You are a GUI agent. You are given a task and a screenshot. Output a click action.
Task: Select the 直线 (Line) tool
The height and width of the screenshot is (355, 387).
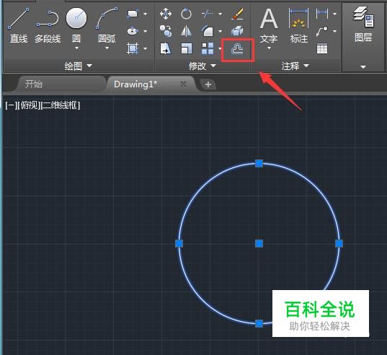click(19, 26)
